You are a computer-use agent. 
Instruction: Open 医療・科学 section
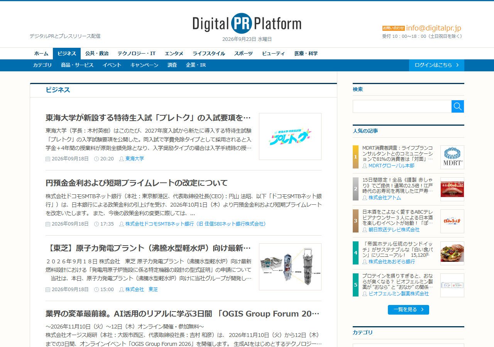tap(306, 54)
